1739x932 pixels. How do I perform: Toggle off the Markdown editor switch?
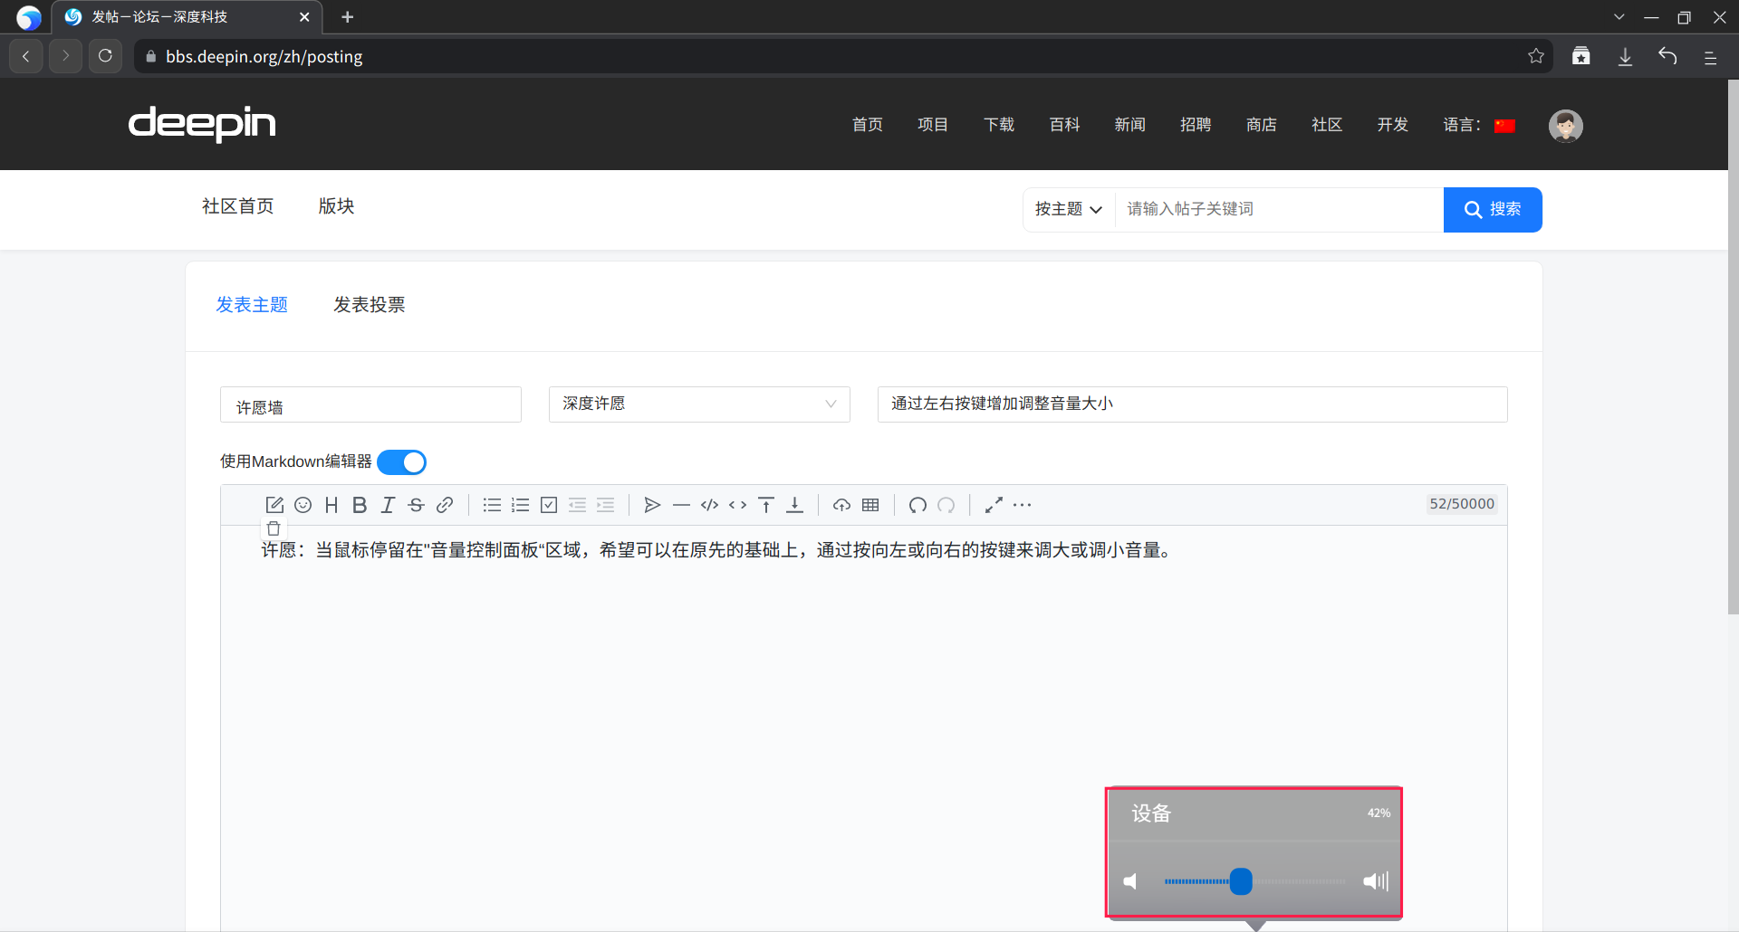(401, 462)
